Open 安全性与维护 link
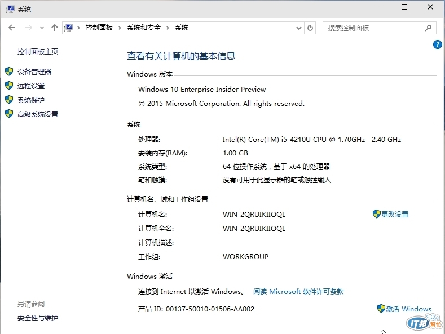Image resolution: width=445 pixels, height=334 pixels. 38,318
